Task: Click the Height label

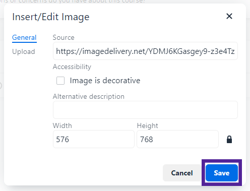Action: coord(148,125)
